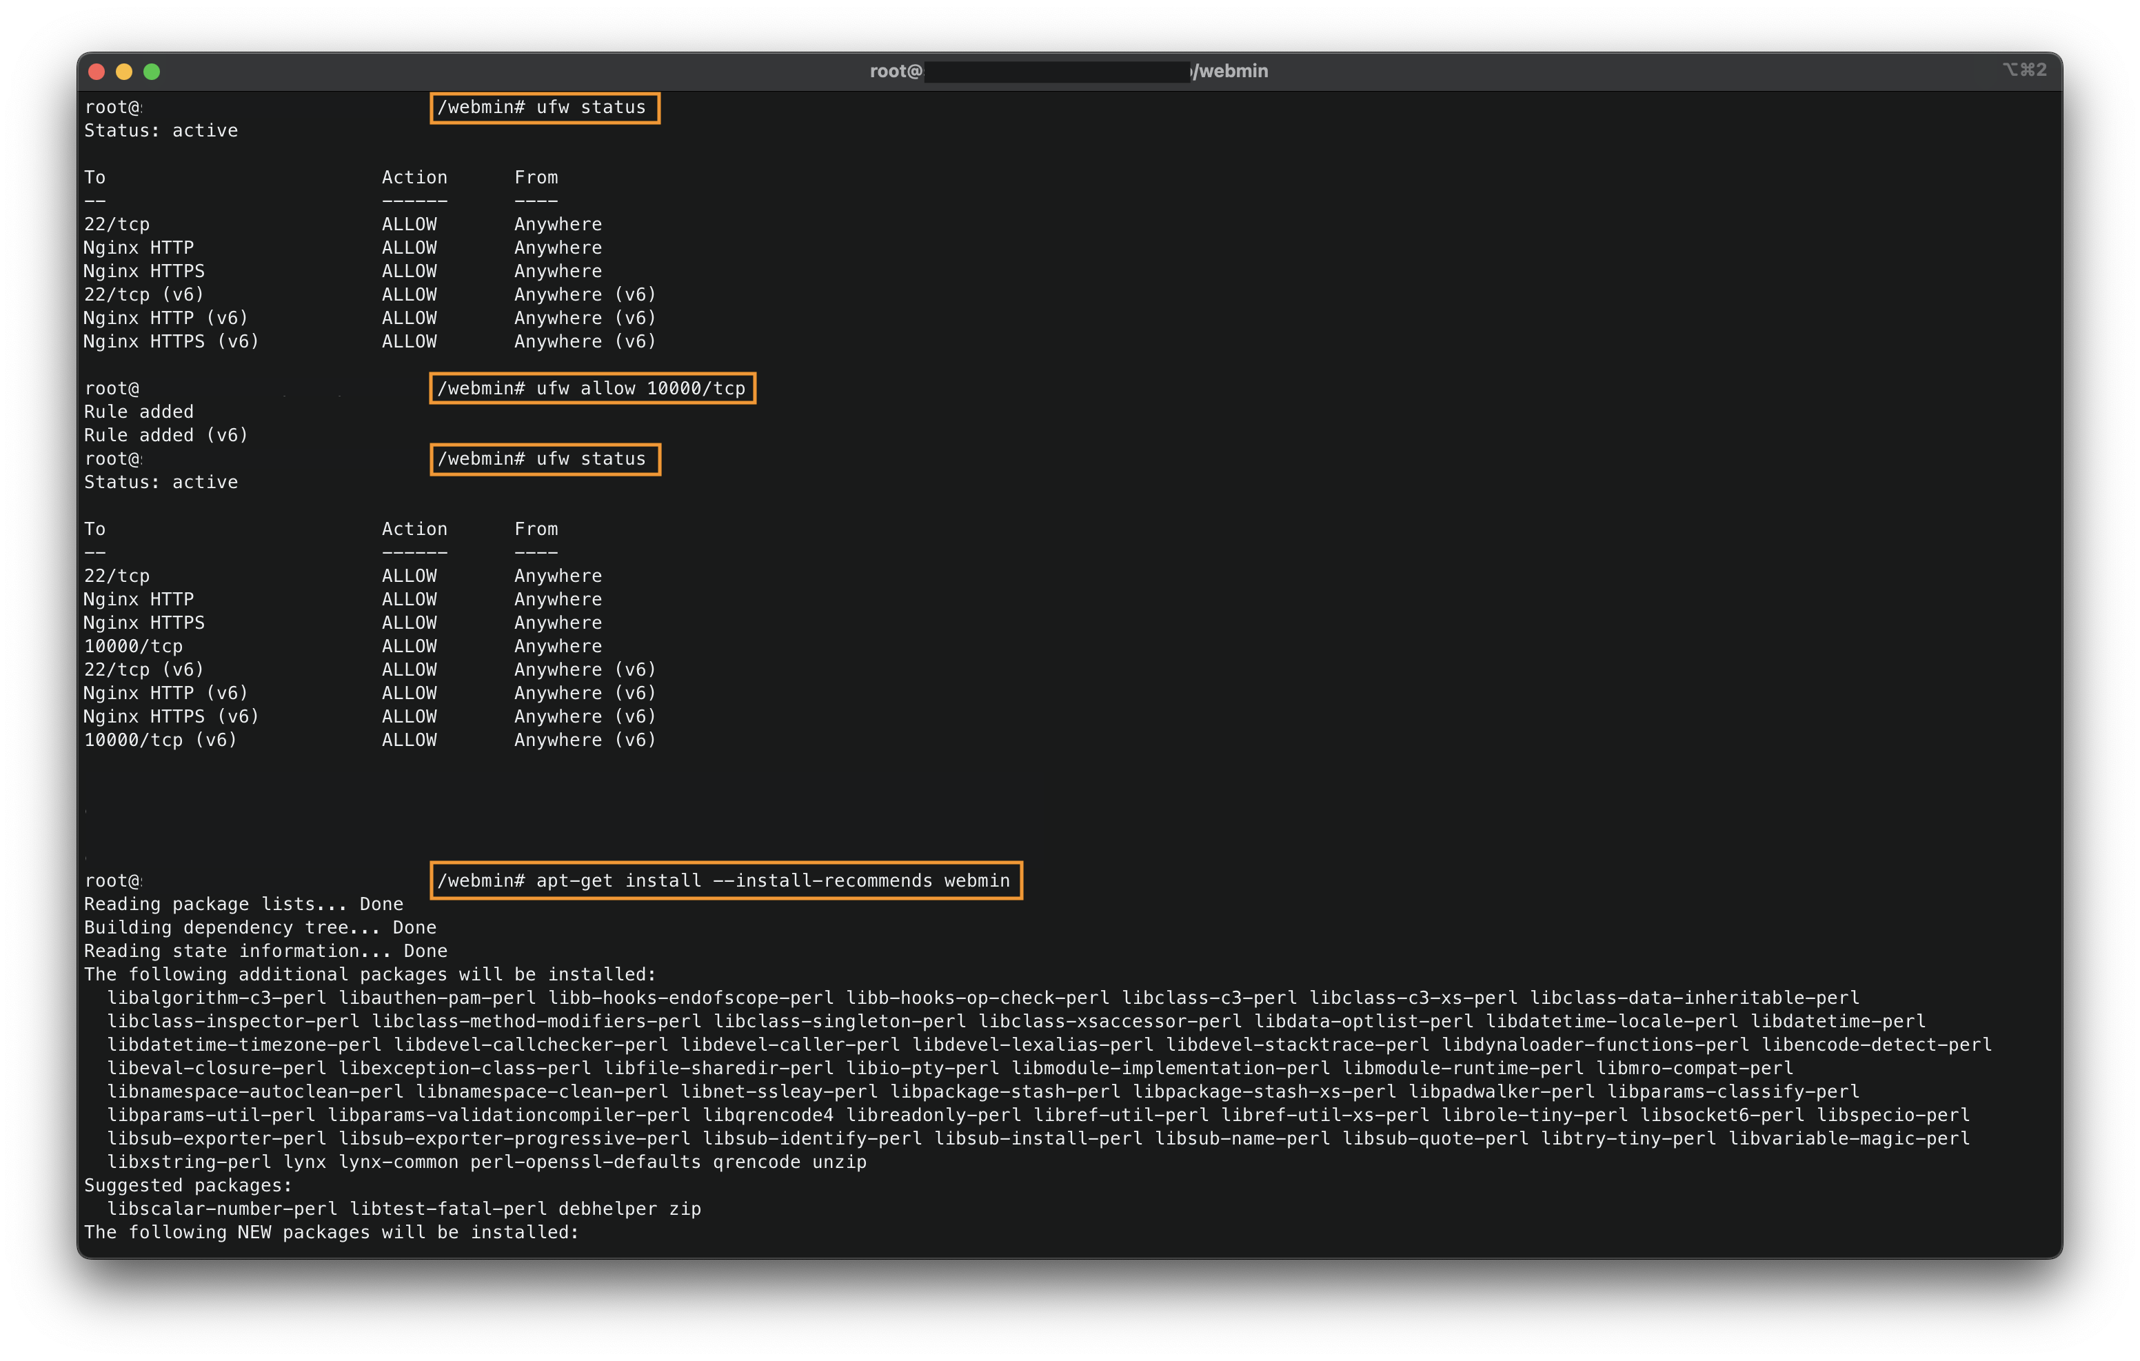This screenshot has width=2140, height=1361.
Task: Click package name 'libmro-compat-perl'
Action: coord(1695,1068)
